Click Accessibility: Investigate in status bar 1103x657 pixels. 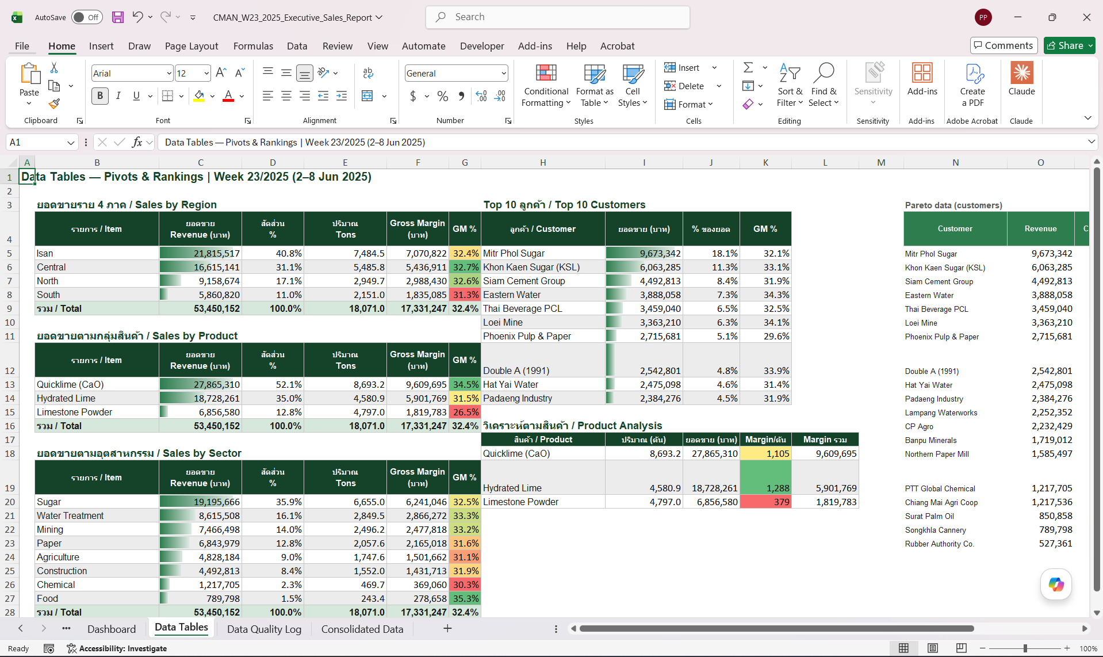(117, 648)
